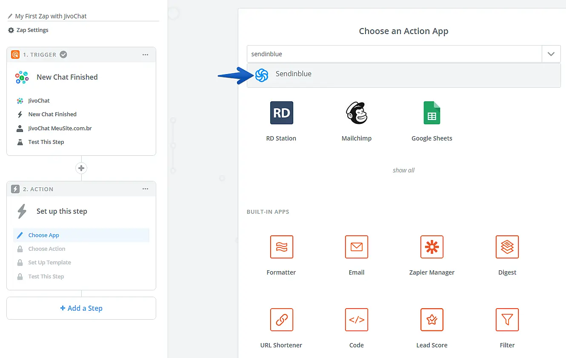Viewport: 566px width, 358px height.
Task: Select the Code built-in app
Action: tap(356, 320)
